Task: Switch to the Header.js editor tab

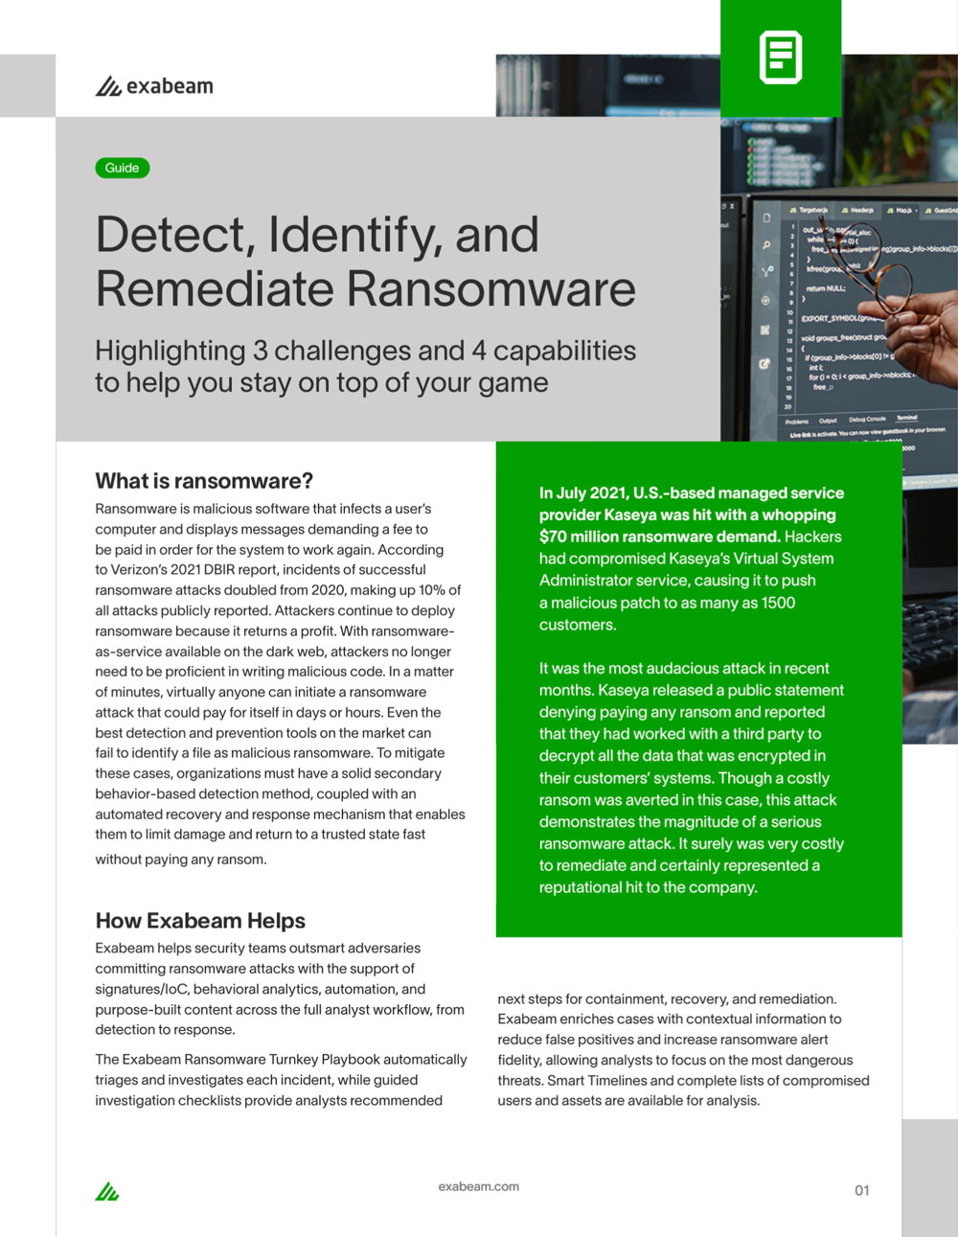Action: pos(856,210)
